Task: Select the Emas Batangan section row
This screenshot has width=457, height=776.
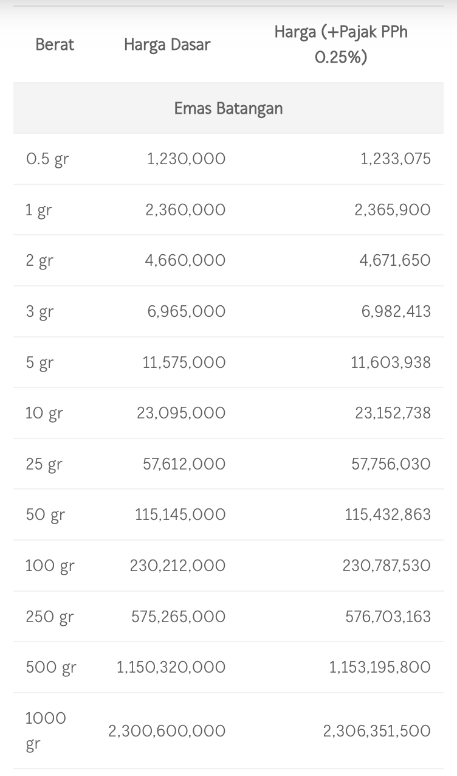Action: coord(228,108)
